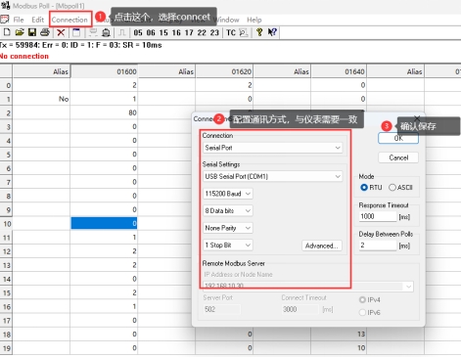Open the Window menu
The height and width of the screenshot is (358, 461).
pyautogui.click(x=227, y=20)
